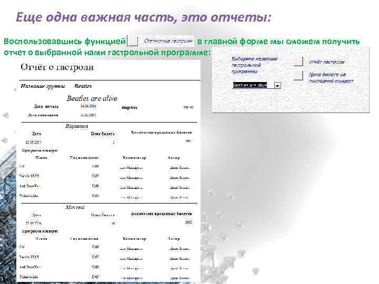
Task: Click the slide title 'Еще одна важная часть, это отчеты:'
Action: 144,17
